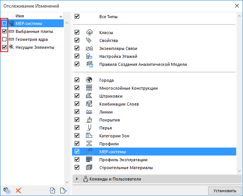The height and width of the screenshot is (196, 243).
Task: Click the Покрытия brush icon
Action: click(89, 120)
